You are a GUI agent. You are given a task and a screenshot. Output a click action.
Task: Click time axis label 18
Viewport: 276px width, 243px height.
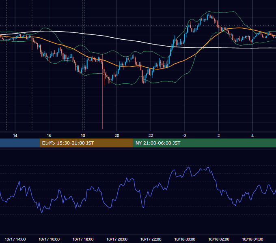pos(83,135)
